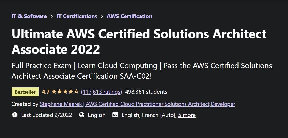288x138 pixels.
Task: Click the 498,361 students count
Action: tap(146, 92)
